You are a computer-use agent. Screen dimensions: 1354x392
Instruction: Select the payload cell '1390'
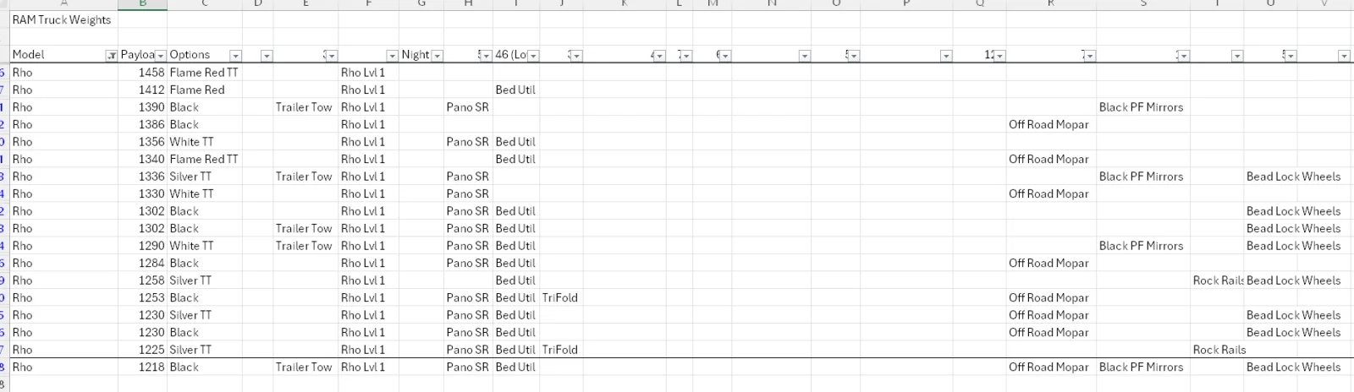151,107
